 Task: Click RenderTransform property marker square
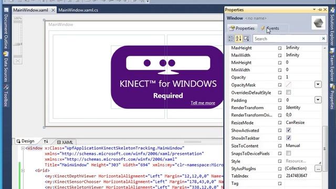click(280, 108)
